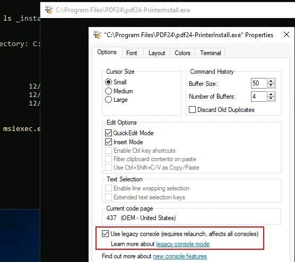Decrease Buffer Size with down arrow

(271, 85)
